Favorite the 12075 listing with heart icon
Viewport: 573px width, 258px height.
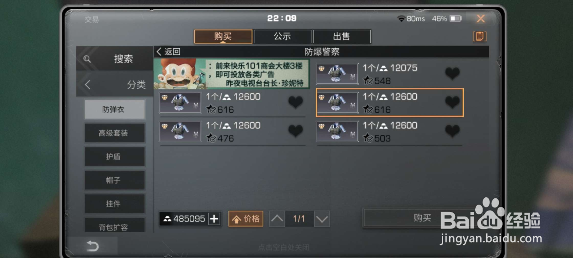click(x=452, y=74)
